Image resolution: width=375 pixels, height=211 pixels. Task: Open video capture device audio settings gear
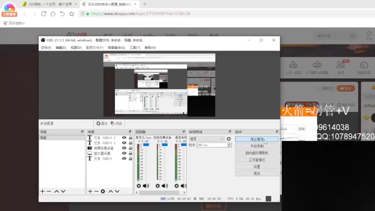click(x=157, y=186)
